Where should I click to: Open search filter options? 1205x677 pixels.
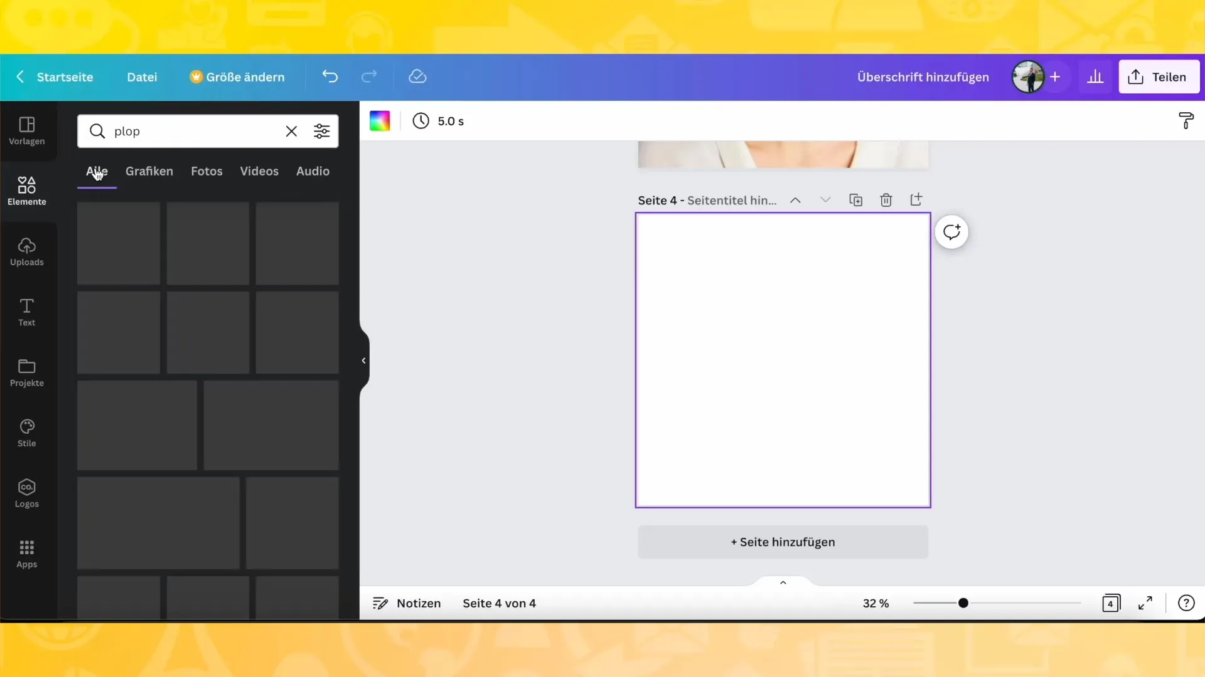[x=321, y=131]
